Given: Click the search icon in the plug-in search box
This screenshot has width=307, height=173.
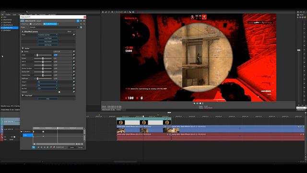Looking at the screenshot, I should coord(27,12).
